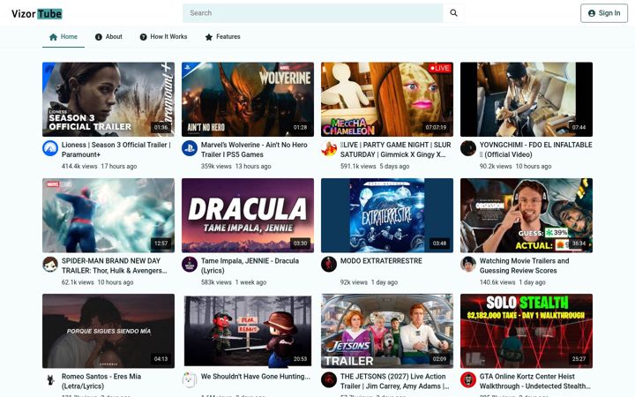Image resolution: width=635 pixels, height=397 pixels.
Task: Open Lioness Season 3 Official Trailer title
Action: [x=116, y=149]
